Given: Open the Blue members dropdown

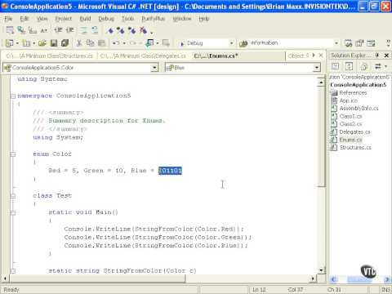Looking at the screenshot, I should [317, 68].
